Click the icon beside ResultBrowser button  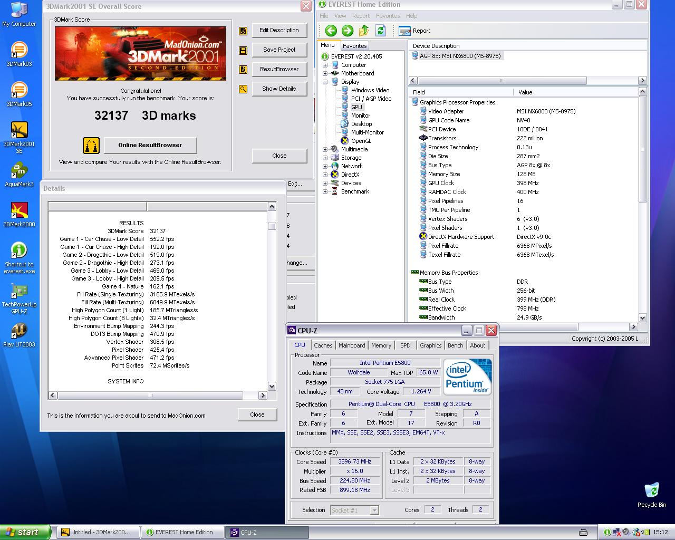[x=243, y=70]
